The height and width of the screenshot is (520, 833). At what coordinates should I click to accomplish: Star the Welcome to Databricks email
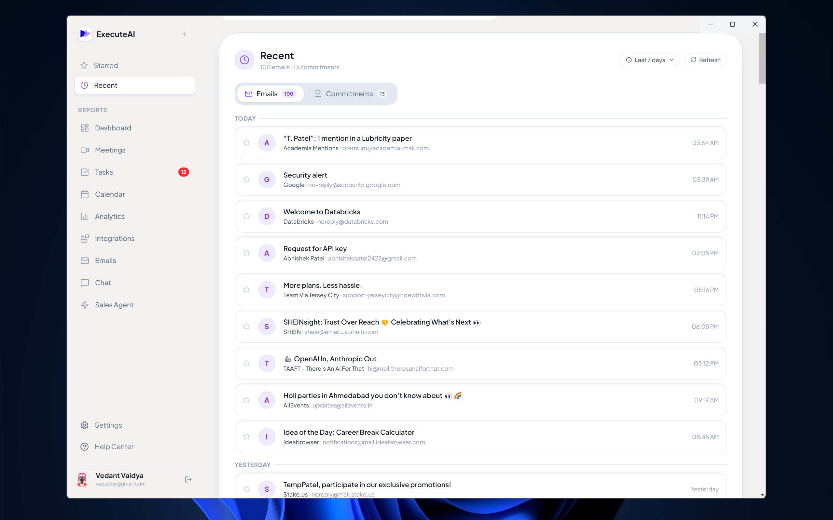click(246, 216)
